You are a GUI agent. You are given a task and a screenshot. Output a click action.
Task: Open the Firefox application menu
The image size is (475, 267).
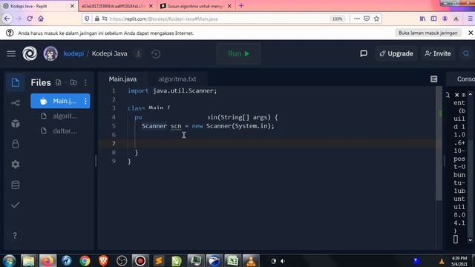pos(471,19)
